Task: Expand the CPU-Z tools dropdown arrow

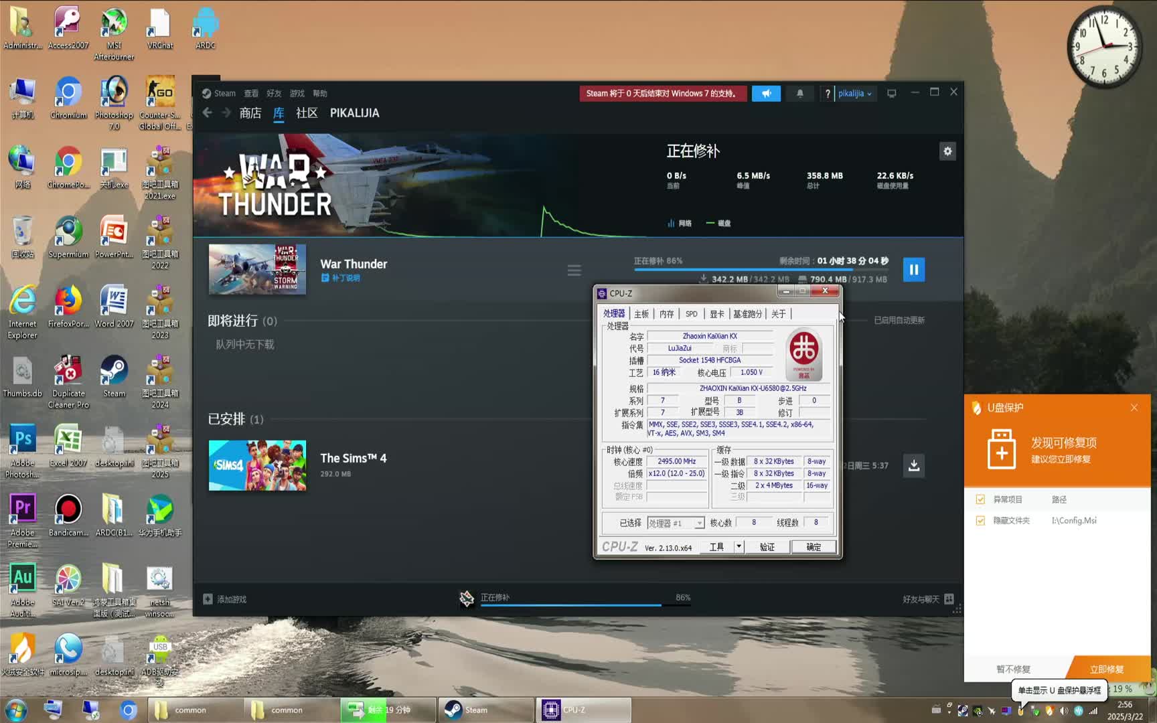Action: tap(739, 547)
